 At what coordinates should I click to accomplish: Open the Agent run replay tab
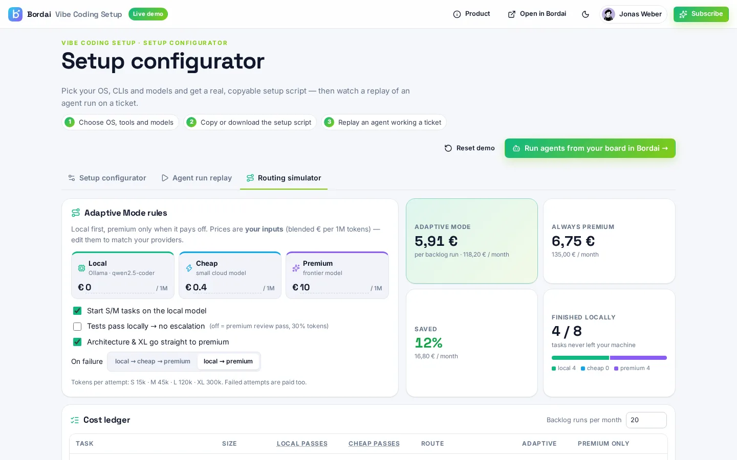[x=197, y=178]
